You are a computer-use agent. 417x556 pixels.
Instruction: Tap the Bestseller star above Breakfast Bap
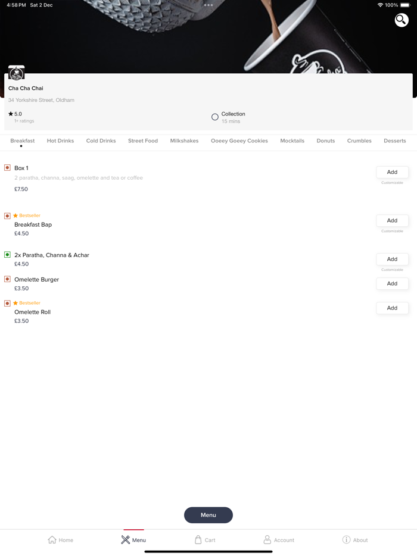(x=15, y=215)
